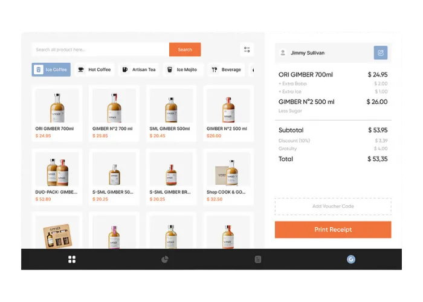Add SML GIMBER 500ml product card

[171, 114]
